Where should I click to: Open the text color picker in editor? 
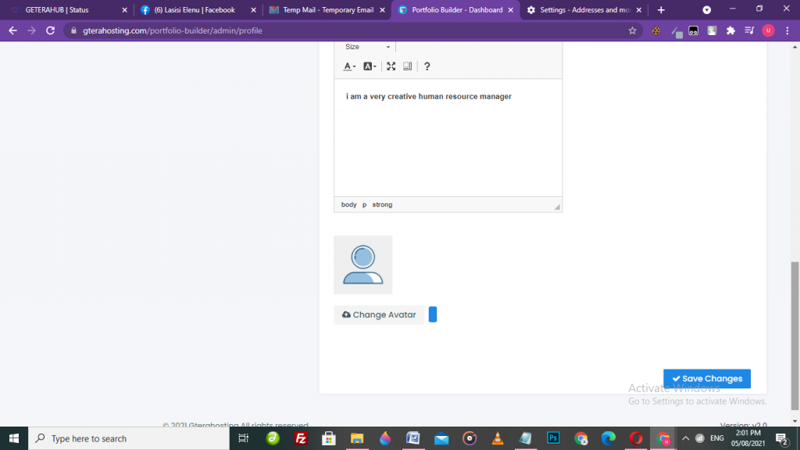349,66
